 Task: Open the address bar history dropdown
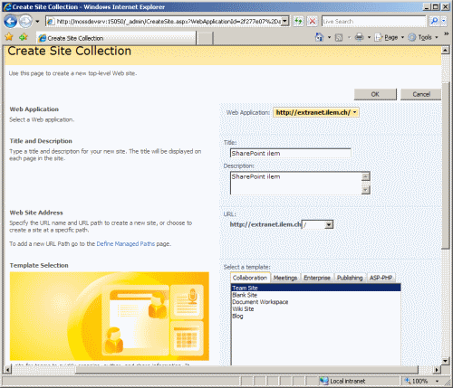click(x=285, y=22)
